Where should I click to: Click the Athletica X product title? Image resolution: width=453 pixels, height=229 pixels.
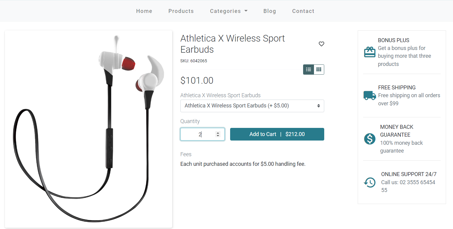coord(233,44)
